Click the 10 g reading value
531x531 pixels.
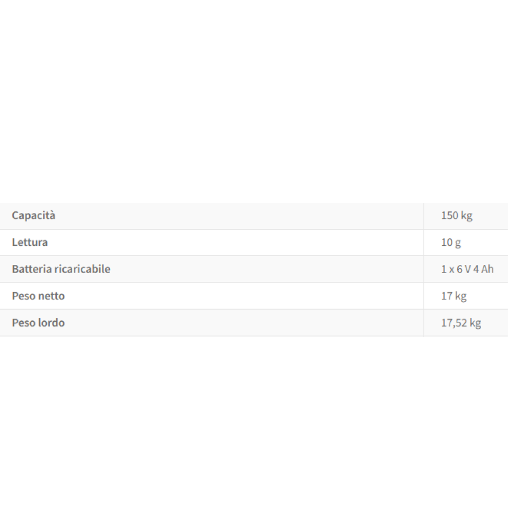pos(451,242)
